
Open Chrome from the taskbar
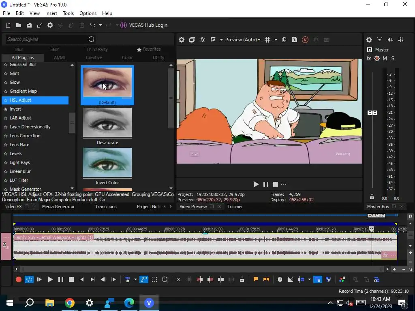click(70, 303)
